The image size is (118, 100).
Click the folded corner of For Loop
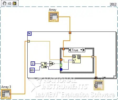(x=115, y=77)
